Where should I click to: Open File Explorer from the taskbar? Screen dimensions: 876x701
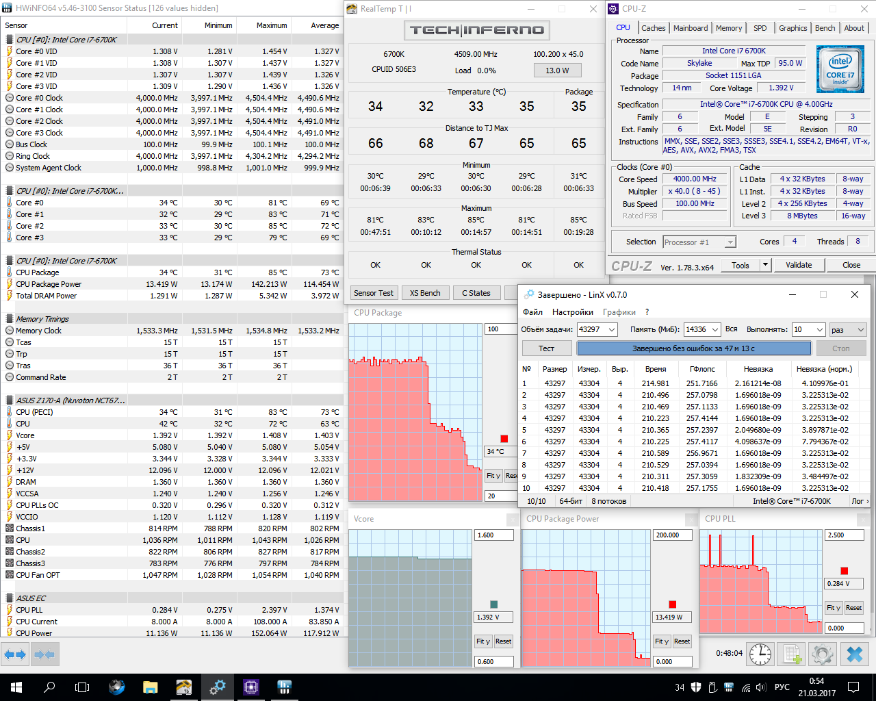point(150,687)
